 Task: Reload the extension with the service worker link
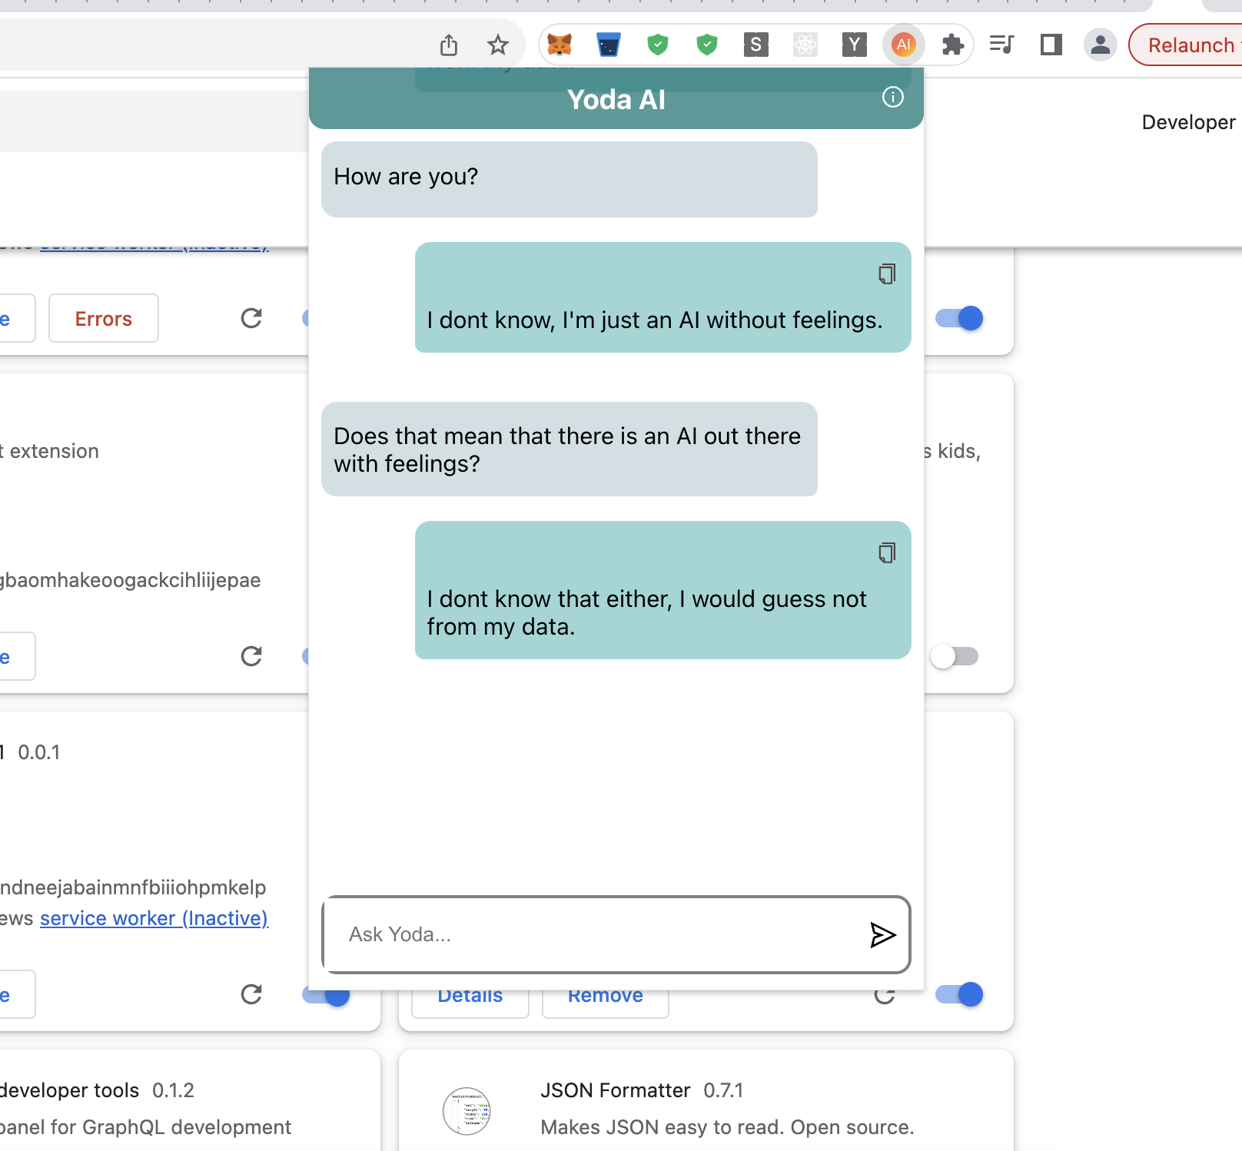click(x=251, y=994)
